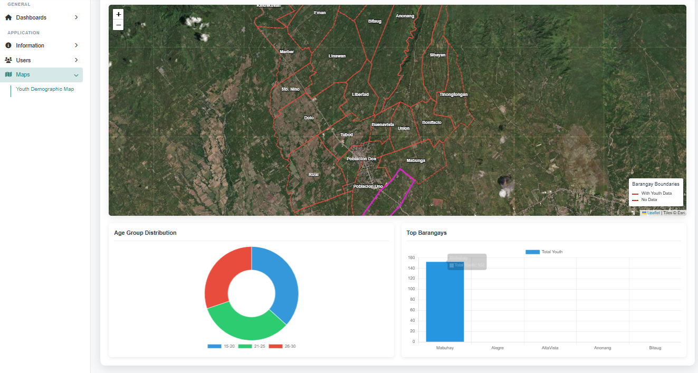
Task: Open the Users menu item
Action: tap(23, 60)
